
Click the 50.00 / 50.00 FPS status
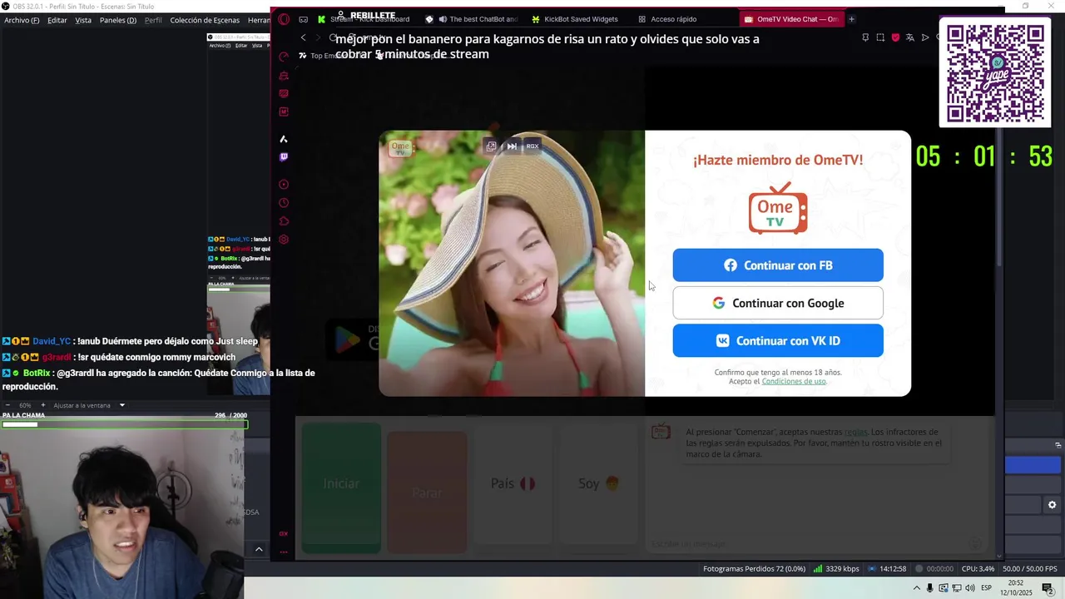coord(1028,569)
